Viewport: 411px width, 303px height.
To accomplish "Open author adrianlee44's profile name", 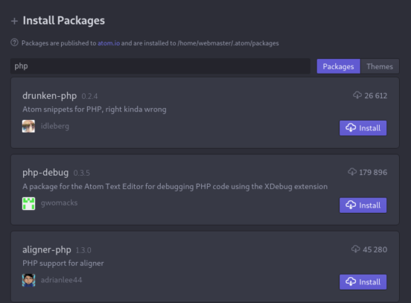I will (x=61, y=280).
